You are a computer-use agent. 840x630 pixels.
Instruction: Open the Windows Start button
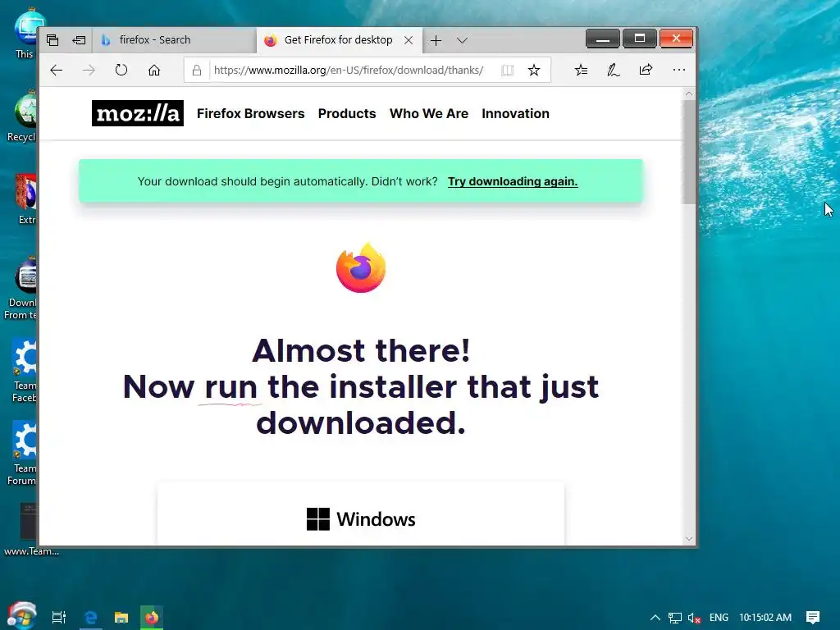tap(21, 616)
